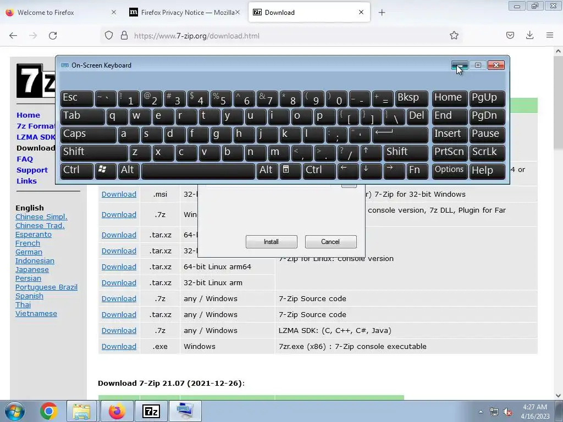Switch site language to Portuguese Brazil

[x=46, y=287]
